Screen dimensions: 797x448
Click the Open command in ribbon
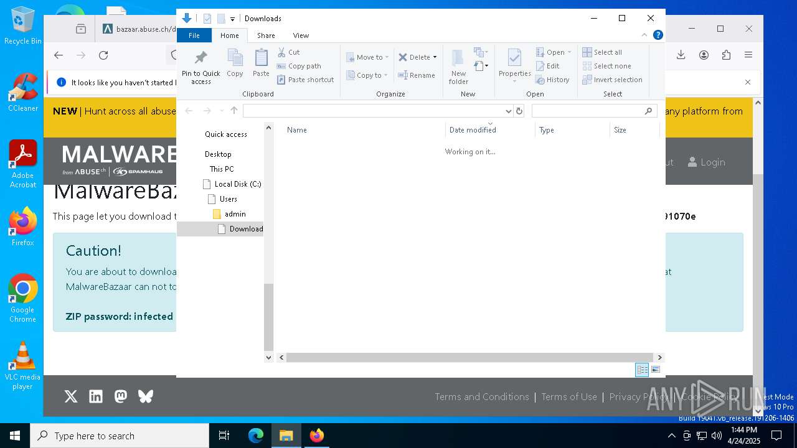(553, 52)
